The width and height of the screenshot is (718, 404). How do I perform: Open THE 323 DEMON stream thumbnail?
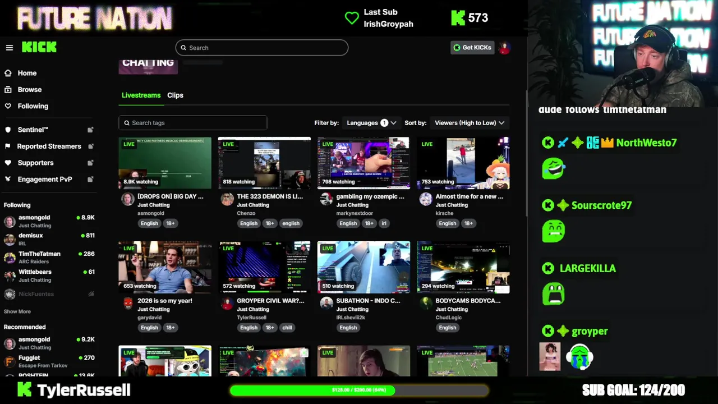pyautogui.click(x=264, y=163)
